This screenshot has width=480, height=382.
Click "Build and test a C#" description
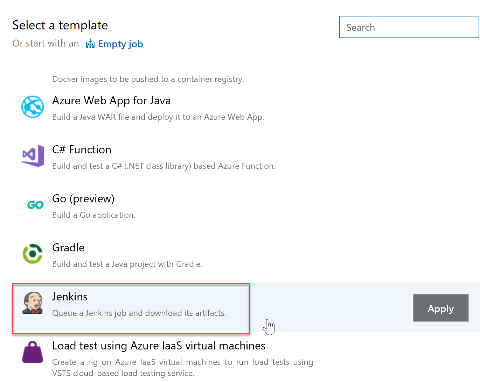coord(164,166)
